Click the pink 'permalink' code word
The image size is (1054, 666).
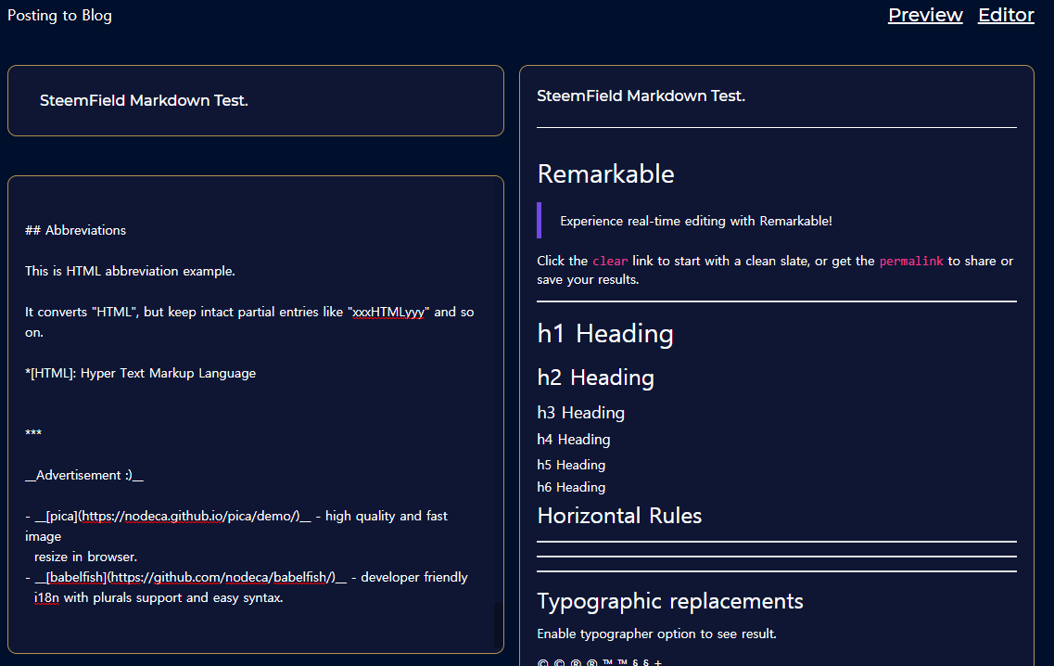click(x=911, y=261)
